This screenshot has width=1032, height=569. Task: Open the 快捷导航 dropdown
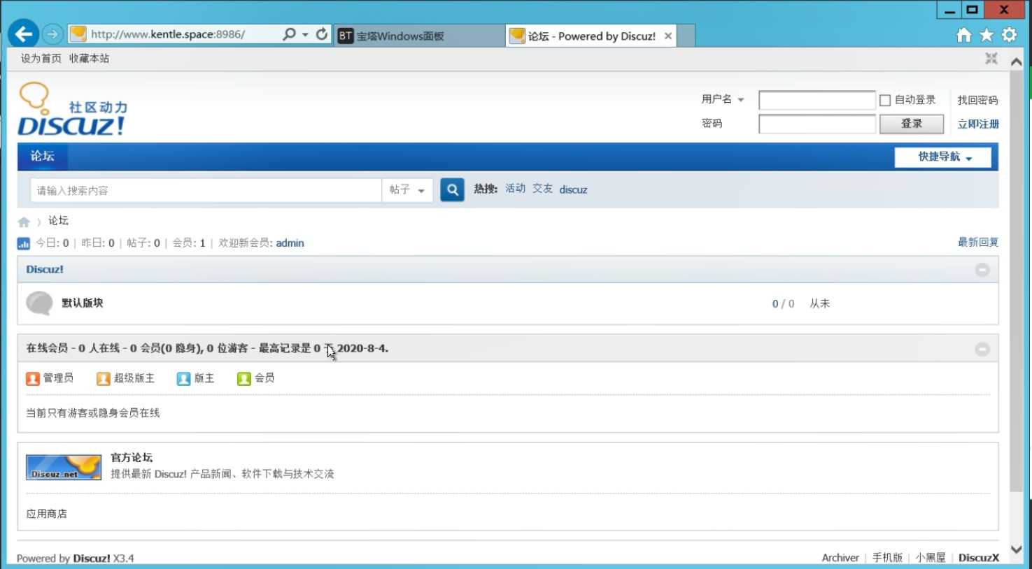click(x=942, y=157)
